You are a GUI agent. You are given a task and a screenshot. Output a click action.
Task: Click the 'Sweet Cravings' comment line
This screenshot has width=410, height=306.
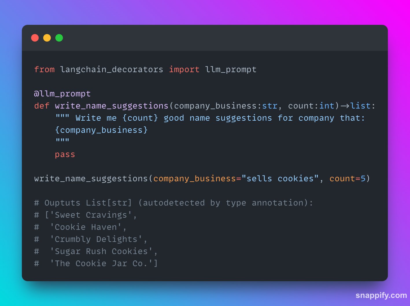coord(86,215)
